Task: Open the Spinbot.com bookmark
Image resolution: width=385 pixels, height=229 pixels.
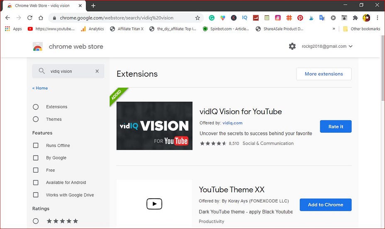Action: point(226,29)
